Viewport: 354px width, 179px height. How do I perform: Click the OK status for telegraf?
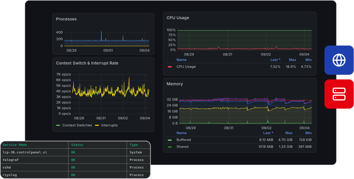coord(73,160)
